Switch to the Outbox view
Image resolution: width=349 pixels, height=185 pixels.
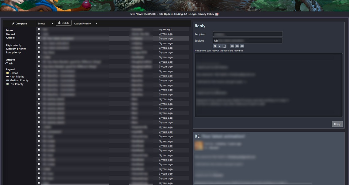point(10,38)
